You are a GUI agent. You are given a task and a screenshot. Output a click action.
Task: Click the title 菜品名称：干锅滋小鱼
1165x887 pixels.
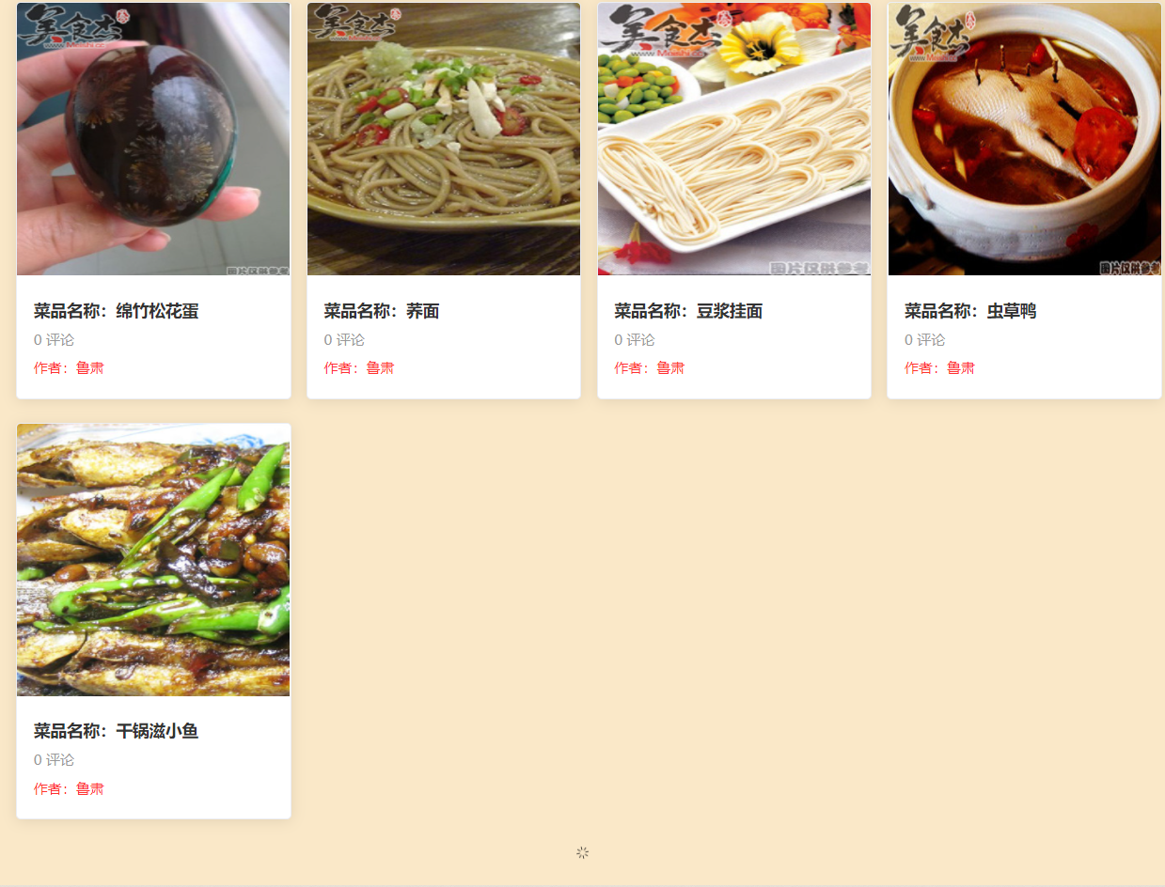tap(116, 731)
